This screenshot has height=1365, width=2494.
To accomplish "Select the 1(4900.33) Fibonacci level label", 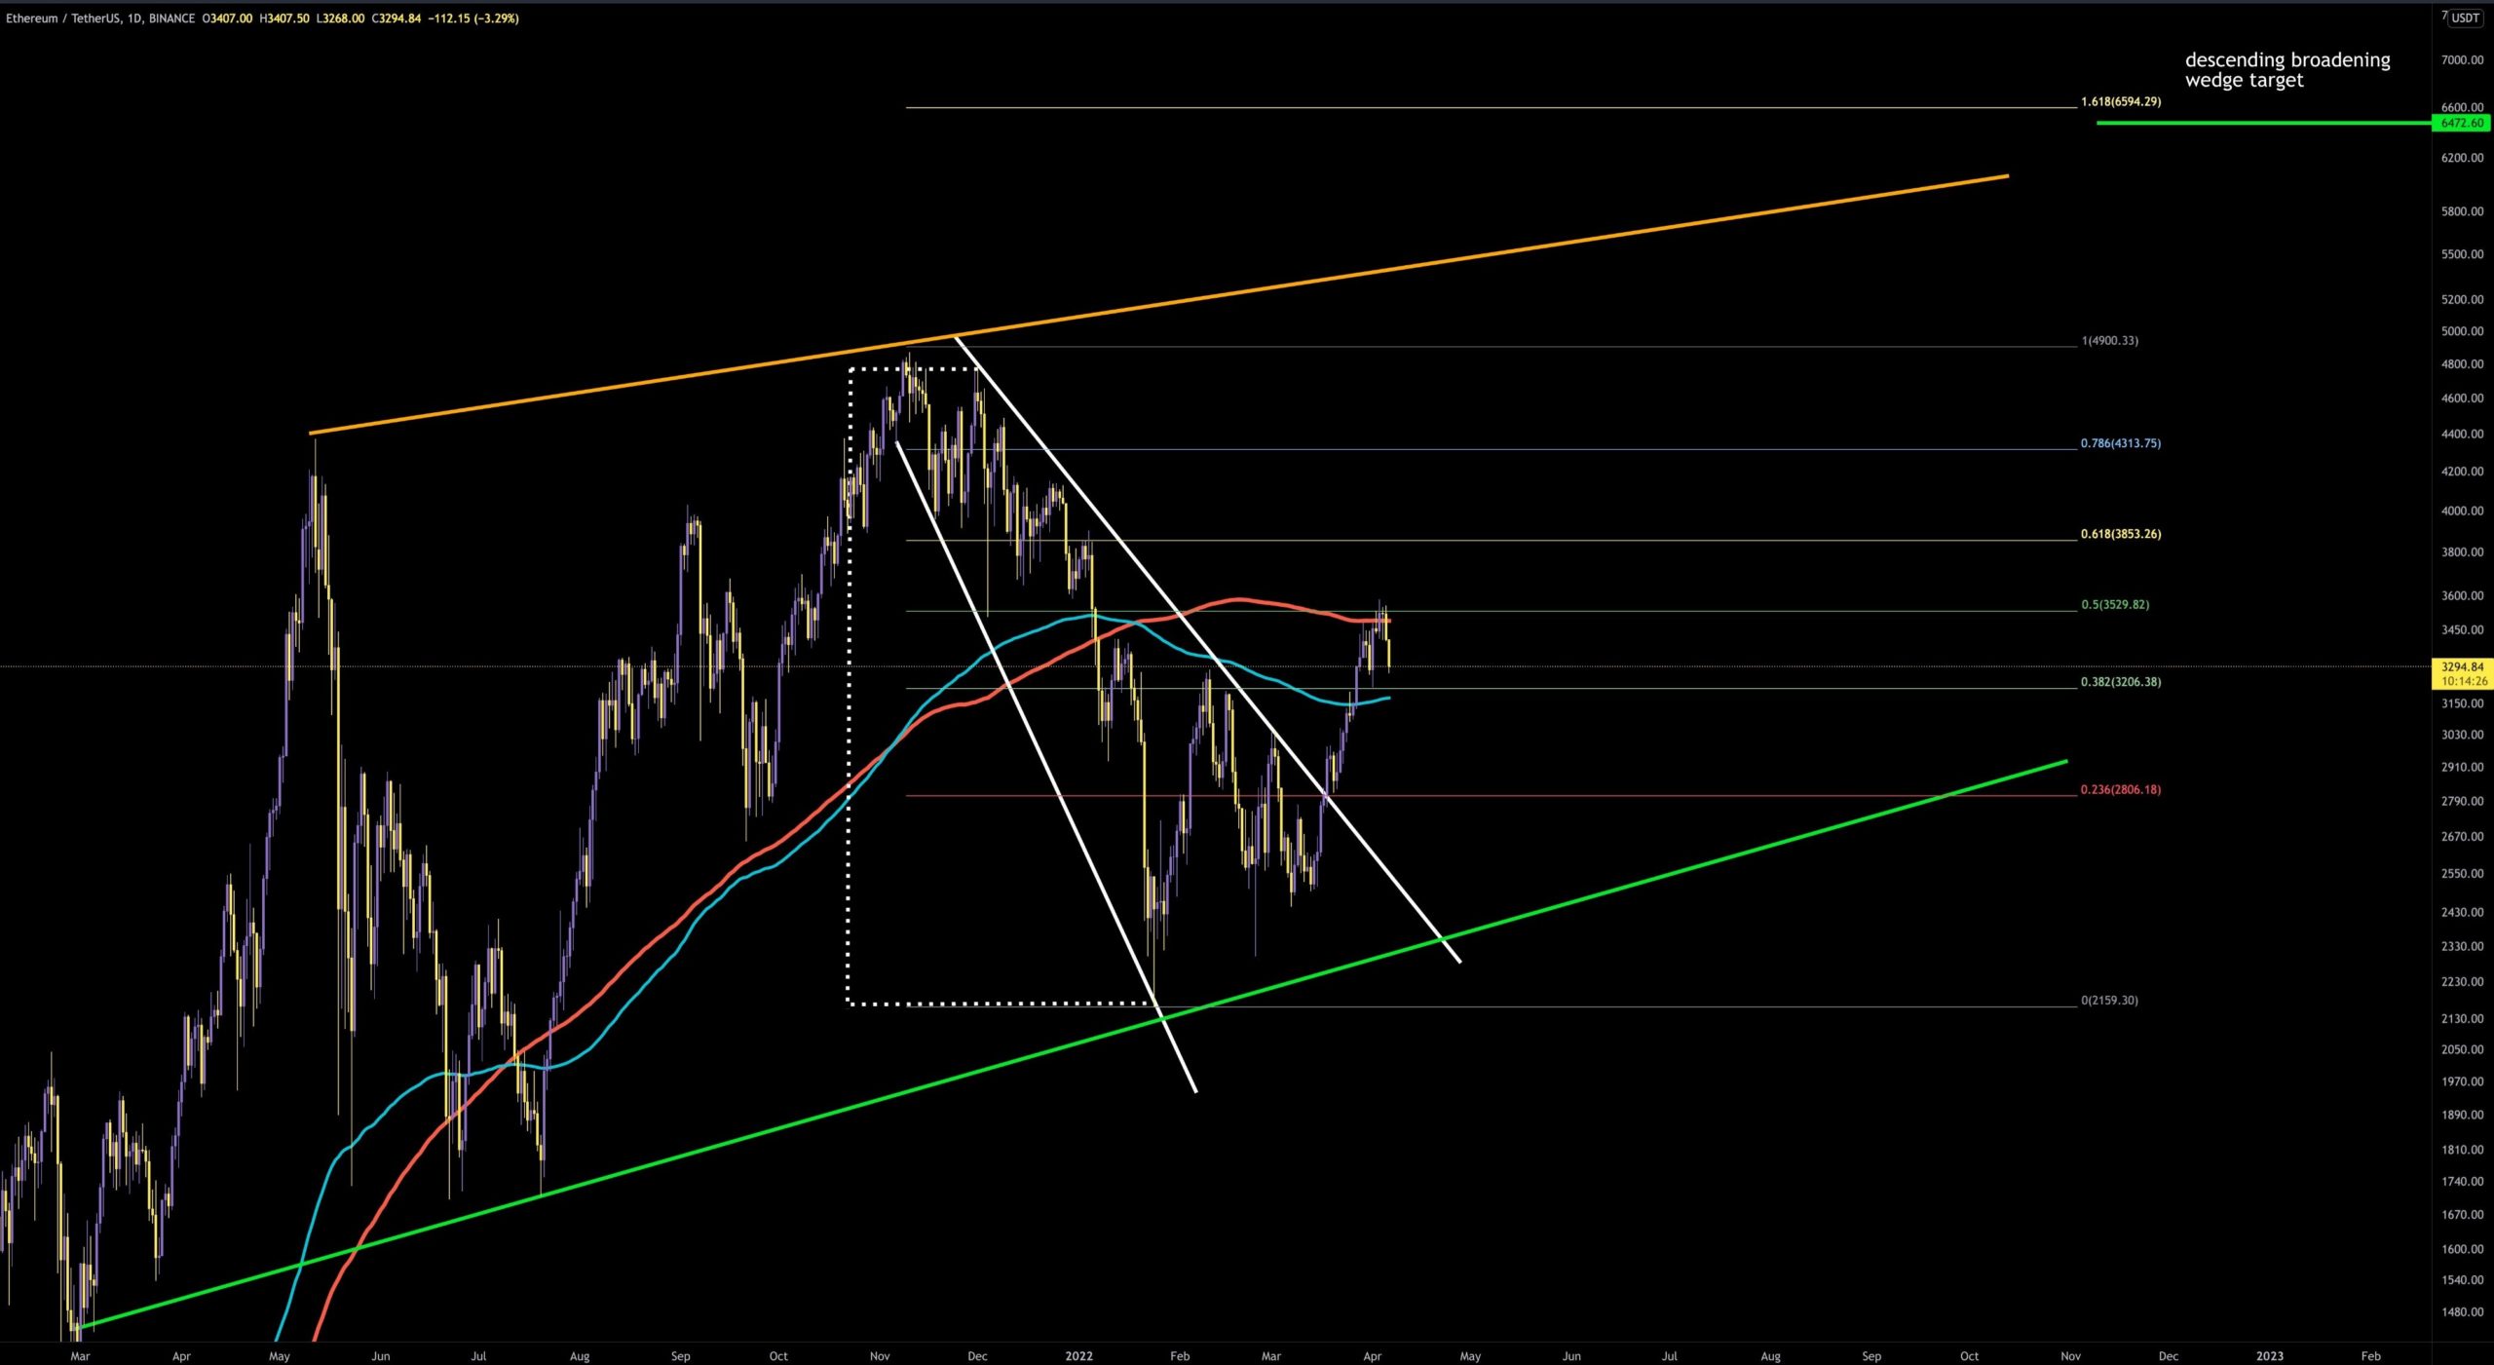I will click(2109, 341).
